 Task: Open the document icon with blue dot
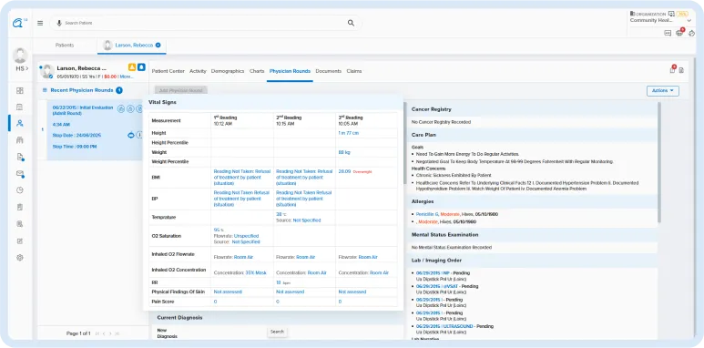click(x=20, y=157)
